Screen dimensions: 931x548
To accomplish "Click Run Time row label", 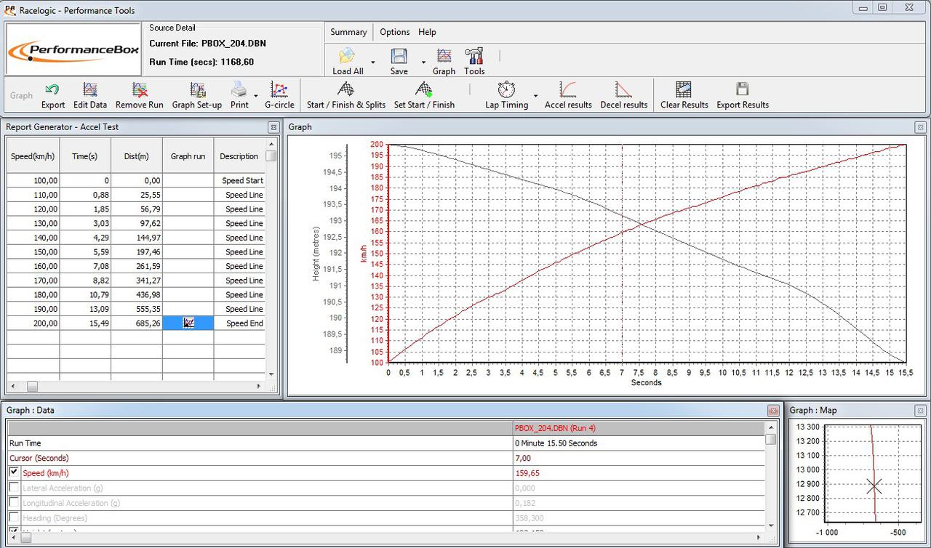I will (x=25, y=443).
